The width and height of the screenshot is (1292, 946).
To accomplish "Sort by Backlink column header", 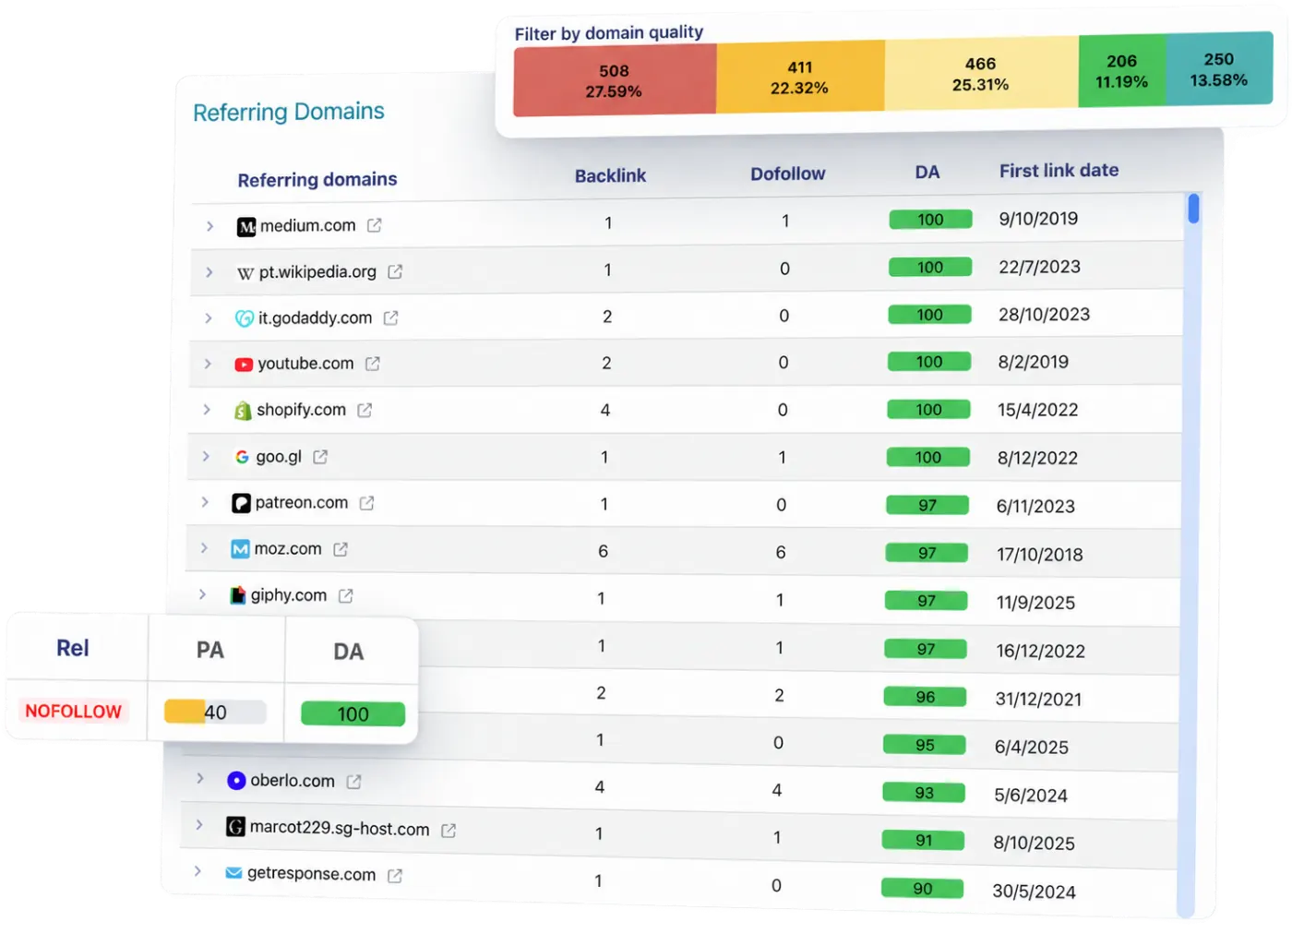I will (610, 175).
